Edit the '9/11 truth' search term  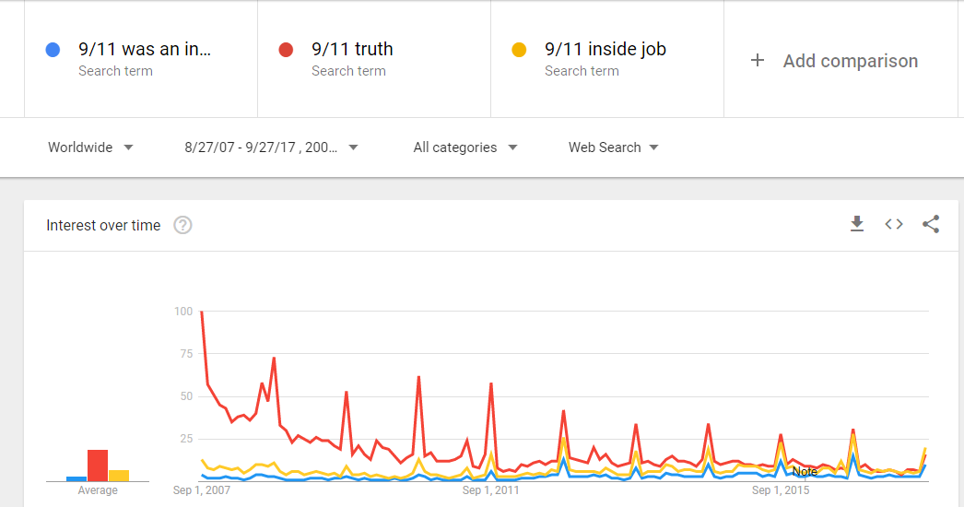pyautogui.click(x=352, y=50)
